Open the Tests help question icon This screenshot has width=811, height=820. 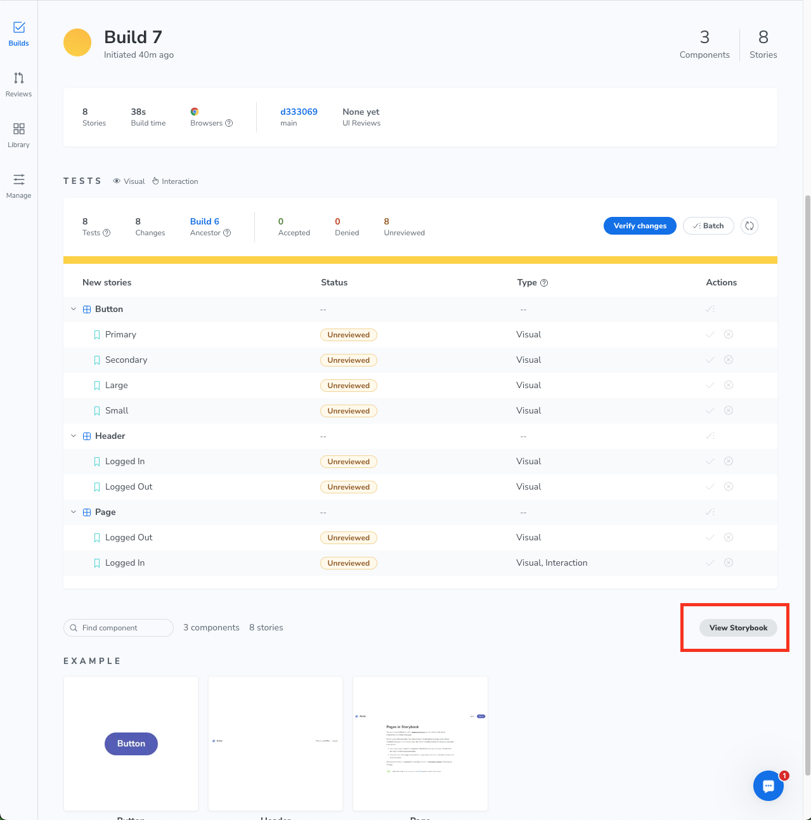[107, 233]
